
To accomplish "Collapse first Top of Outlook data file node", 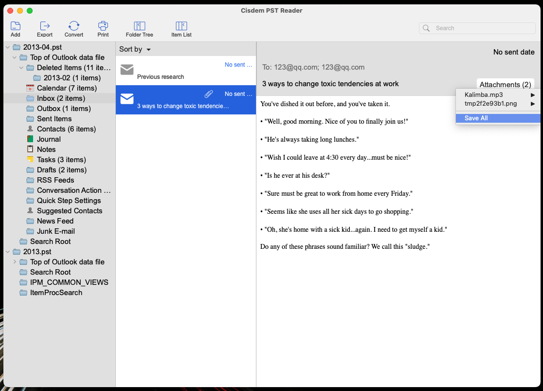I will pos(15,57).
